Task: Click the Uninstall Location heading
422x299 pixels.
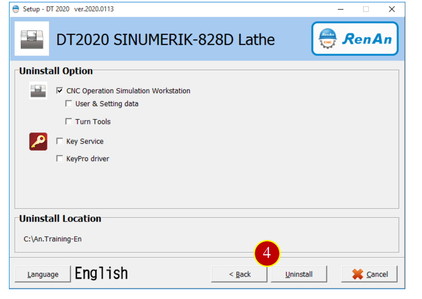Action: [60, 219]
